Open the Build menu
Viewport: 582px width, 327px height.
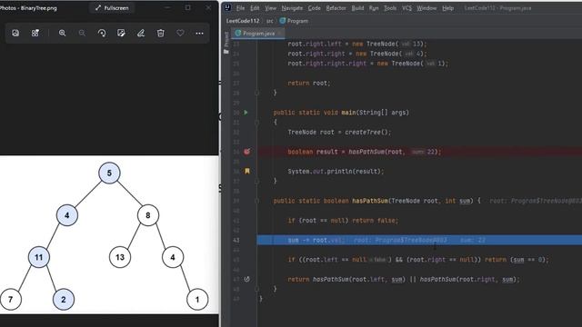[x=357, y=8]
